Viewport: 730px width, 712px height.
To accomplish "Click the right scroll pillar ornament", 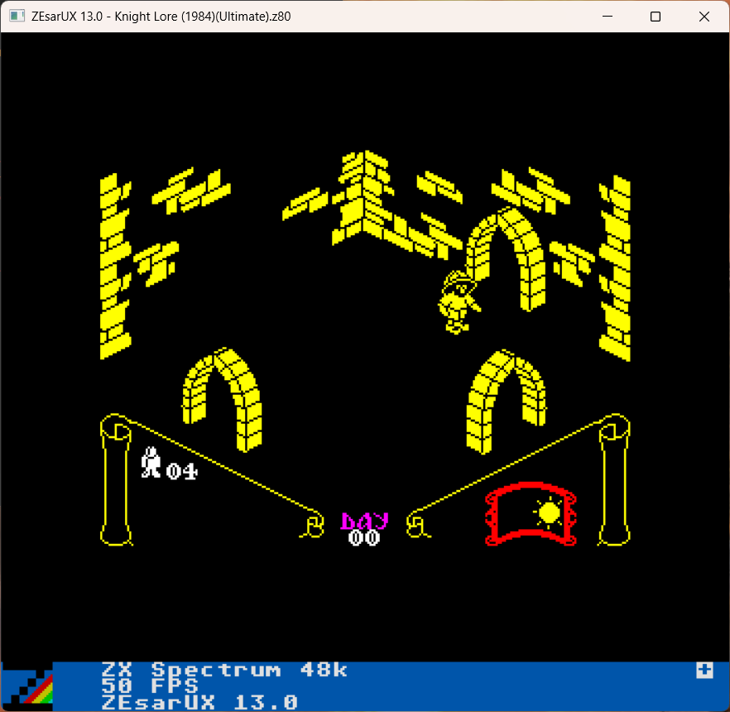I will tap(614, 479).
